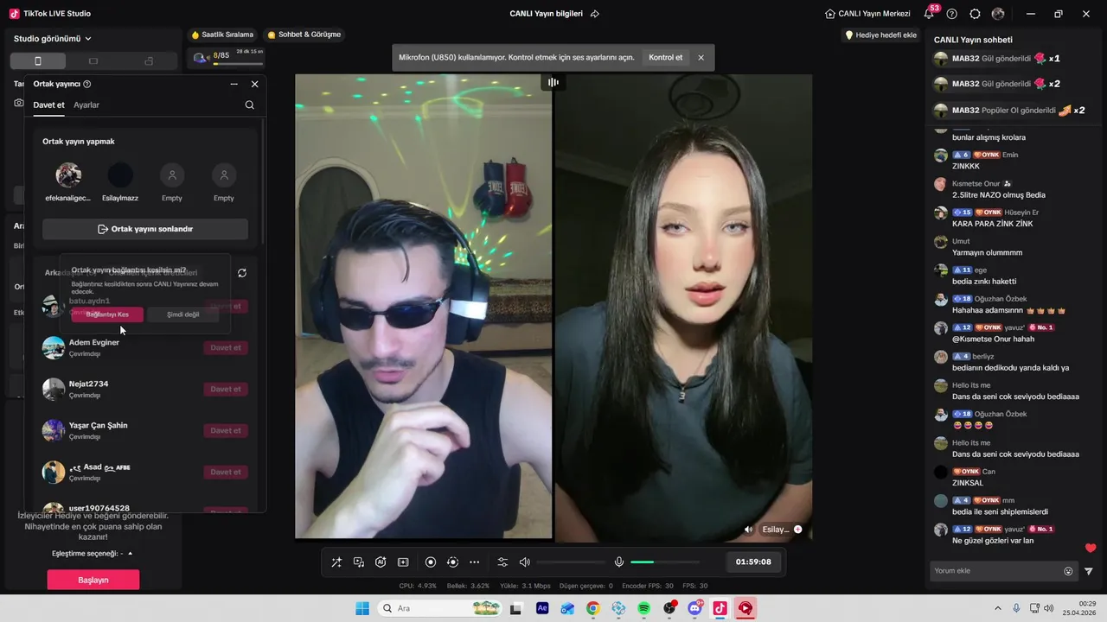Invite Asad with Davet et button
This screenshot has height=622, width=1107.
click(x=226, y=472)
